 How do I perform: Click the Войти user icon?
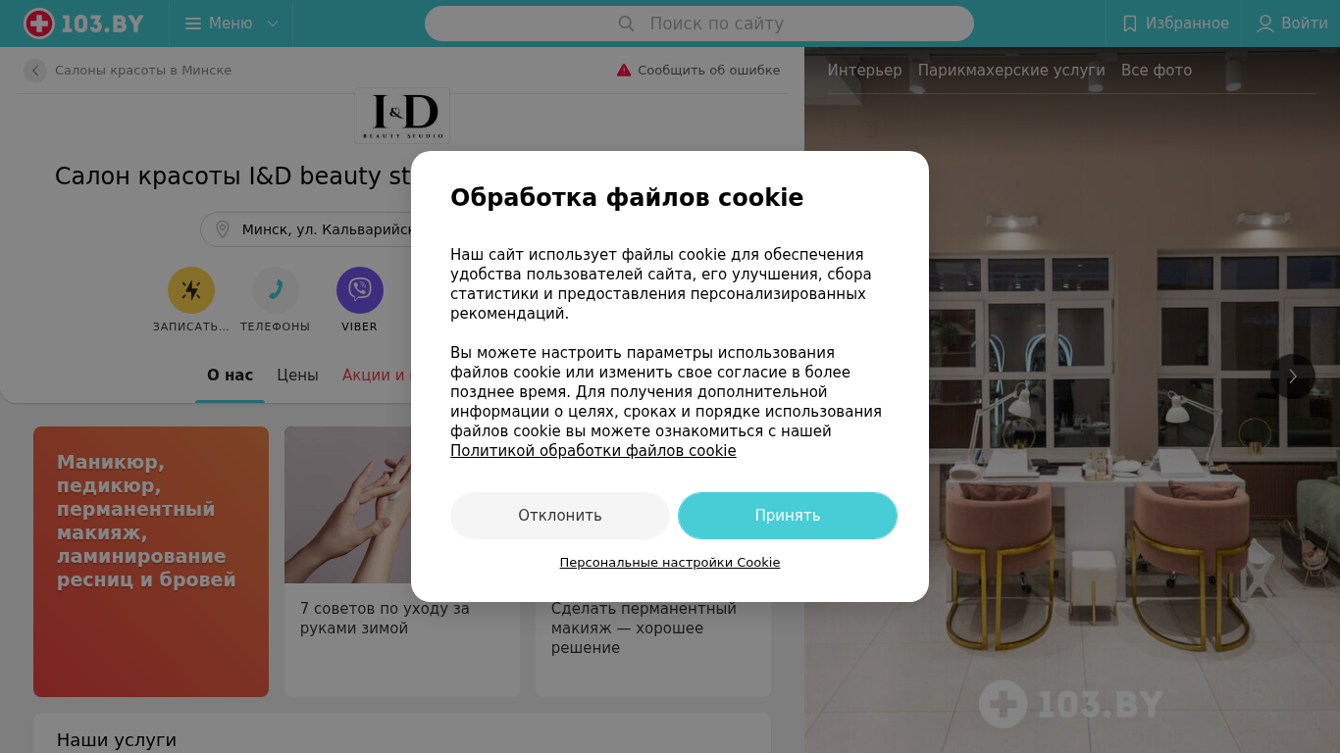[1265, 24]
